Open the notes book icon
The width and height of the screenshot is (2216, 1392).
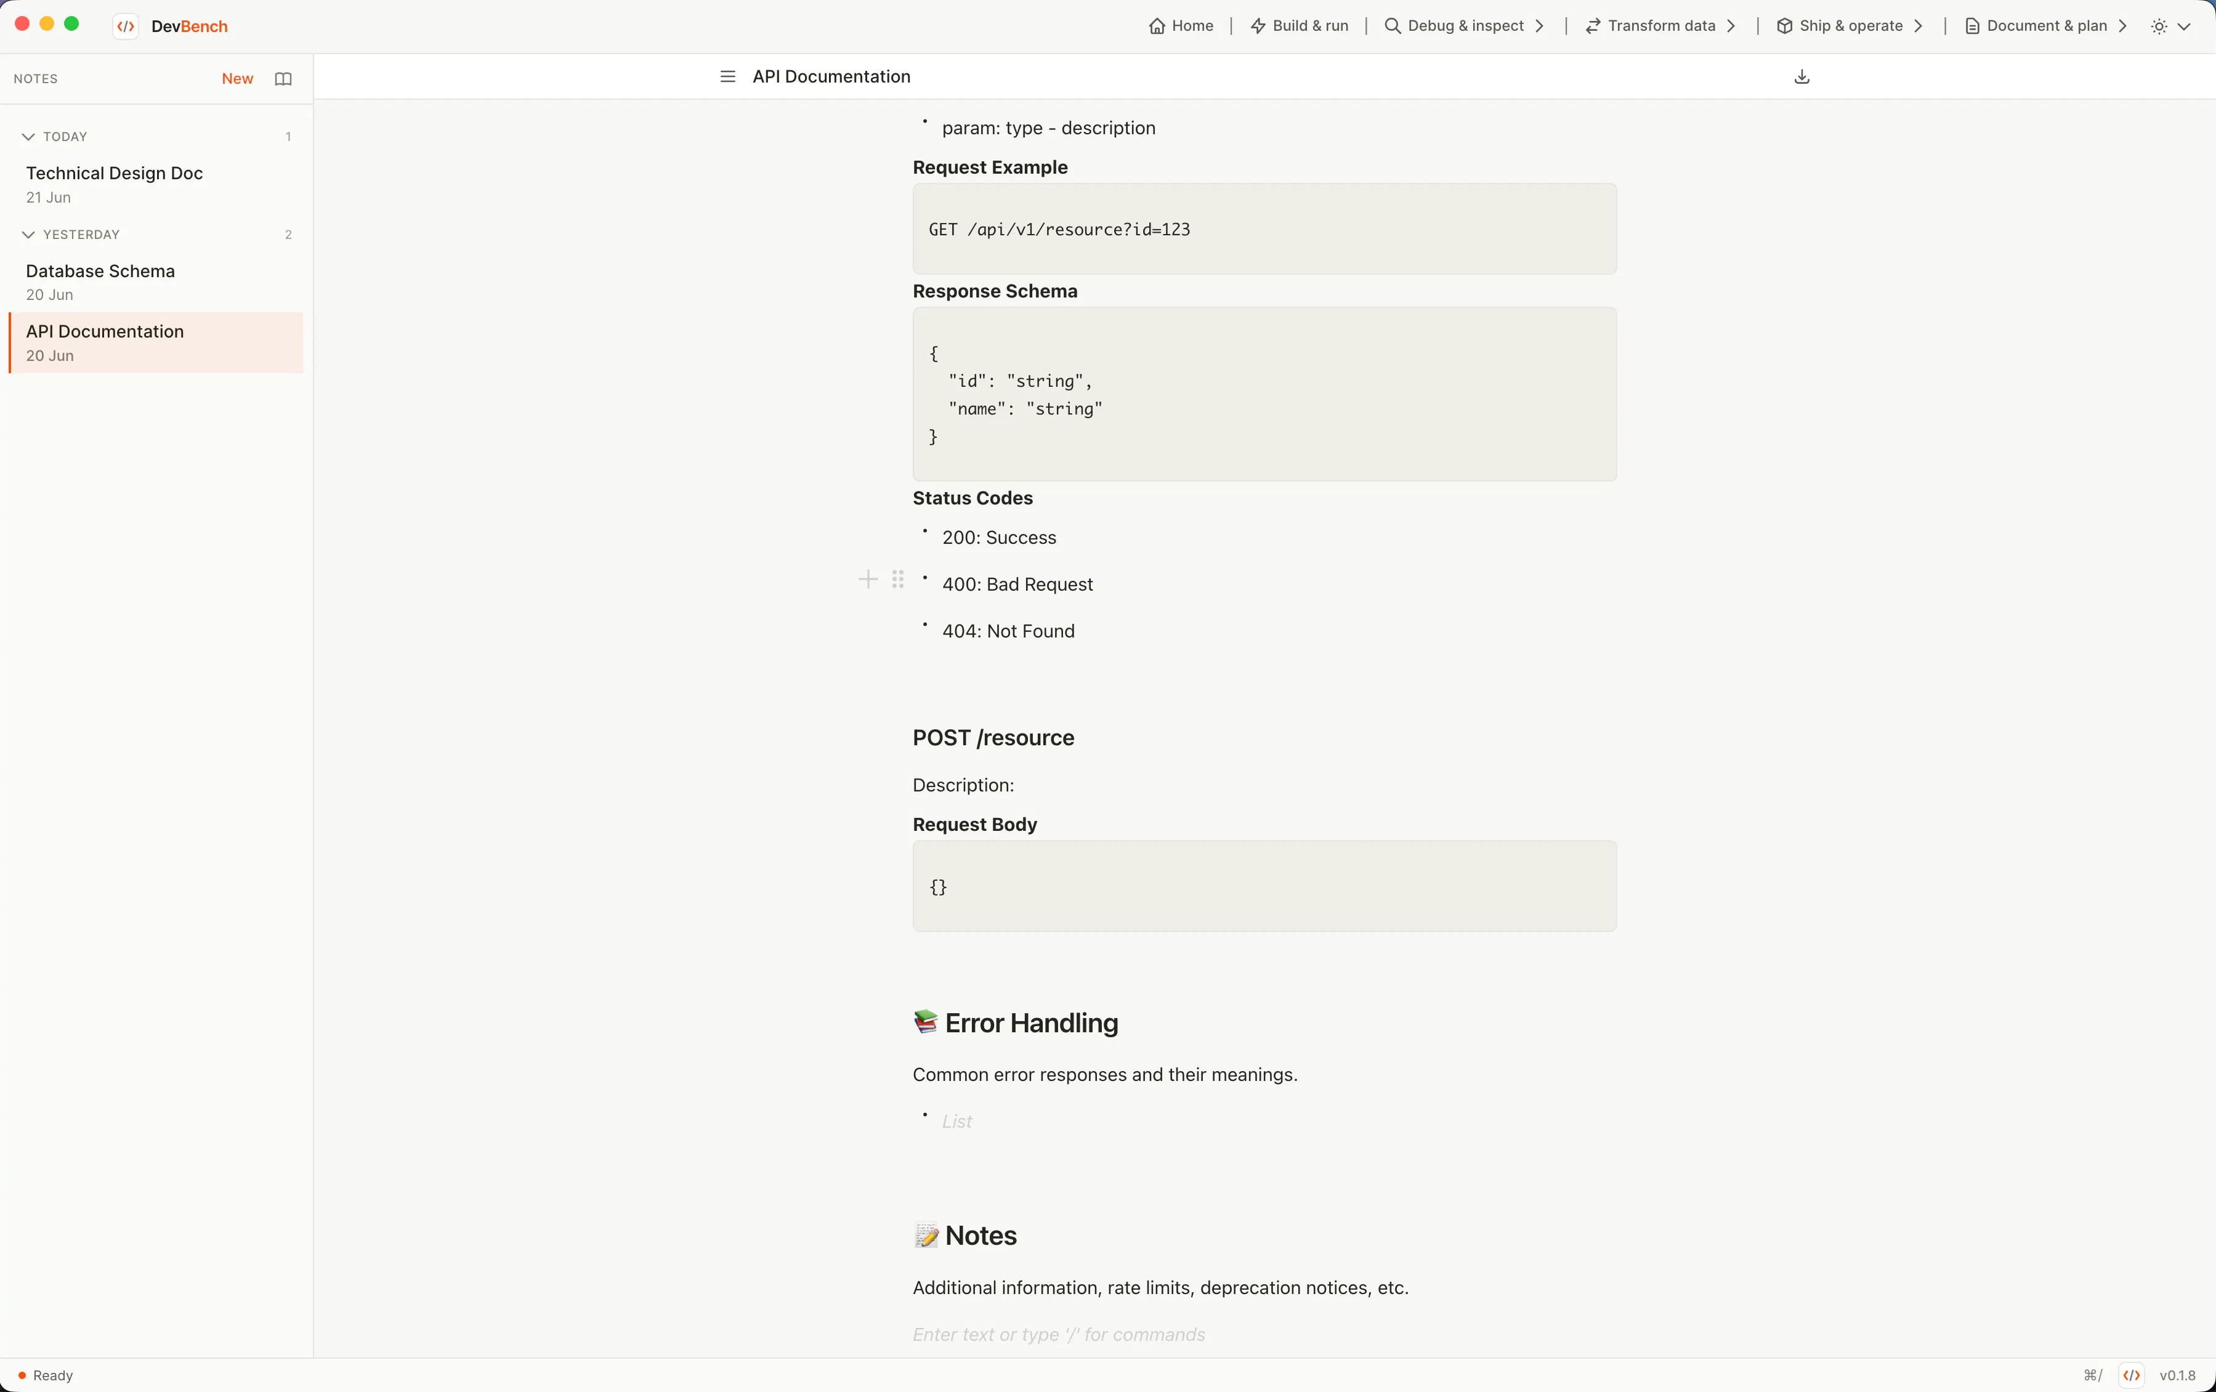283,79
